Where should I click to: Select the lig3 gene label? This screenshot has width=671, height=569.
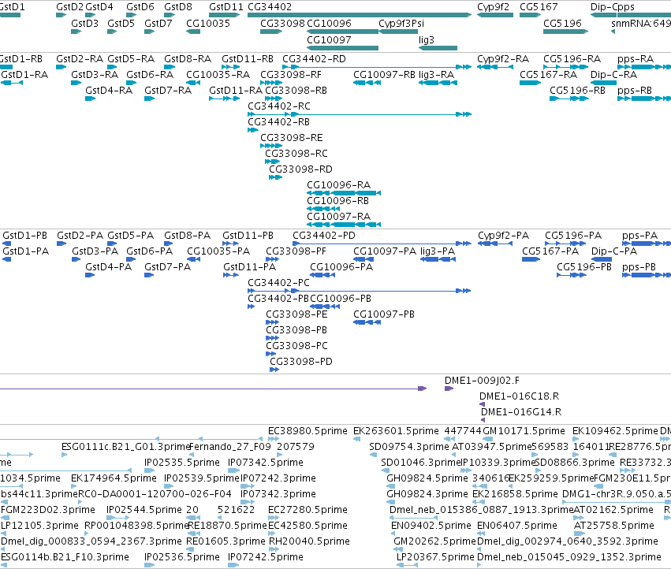point(427,39)
